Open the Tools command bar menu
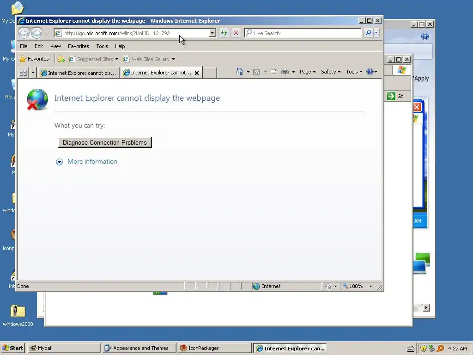473x355 pixels. click(x=354, y=72)
